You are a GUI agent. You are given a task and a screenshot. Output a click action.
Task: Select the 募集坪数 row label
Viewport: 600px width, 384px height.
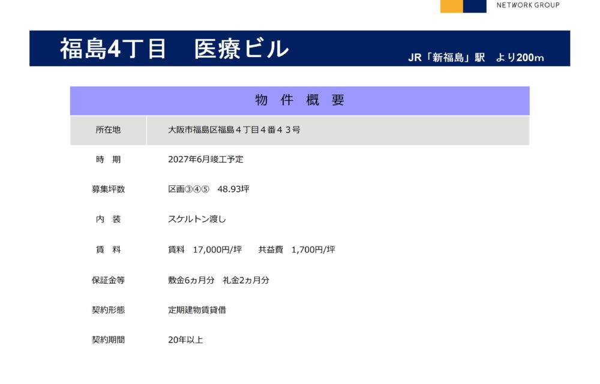(x=108, y=190)
